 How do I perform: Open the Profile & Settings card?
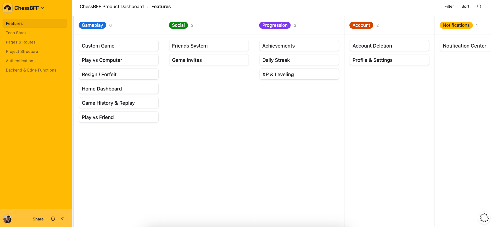389,60
